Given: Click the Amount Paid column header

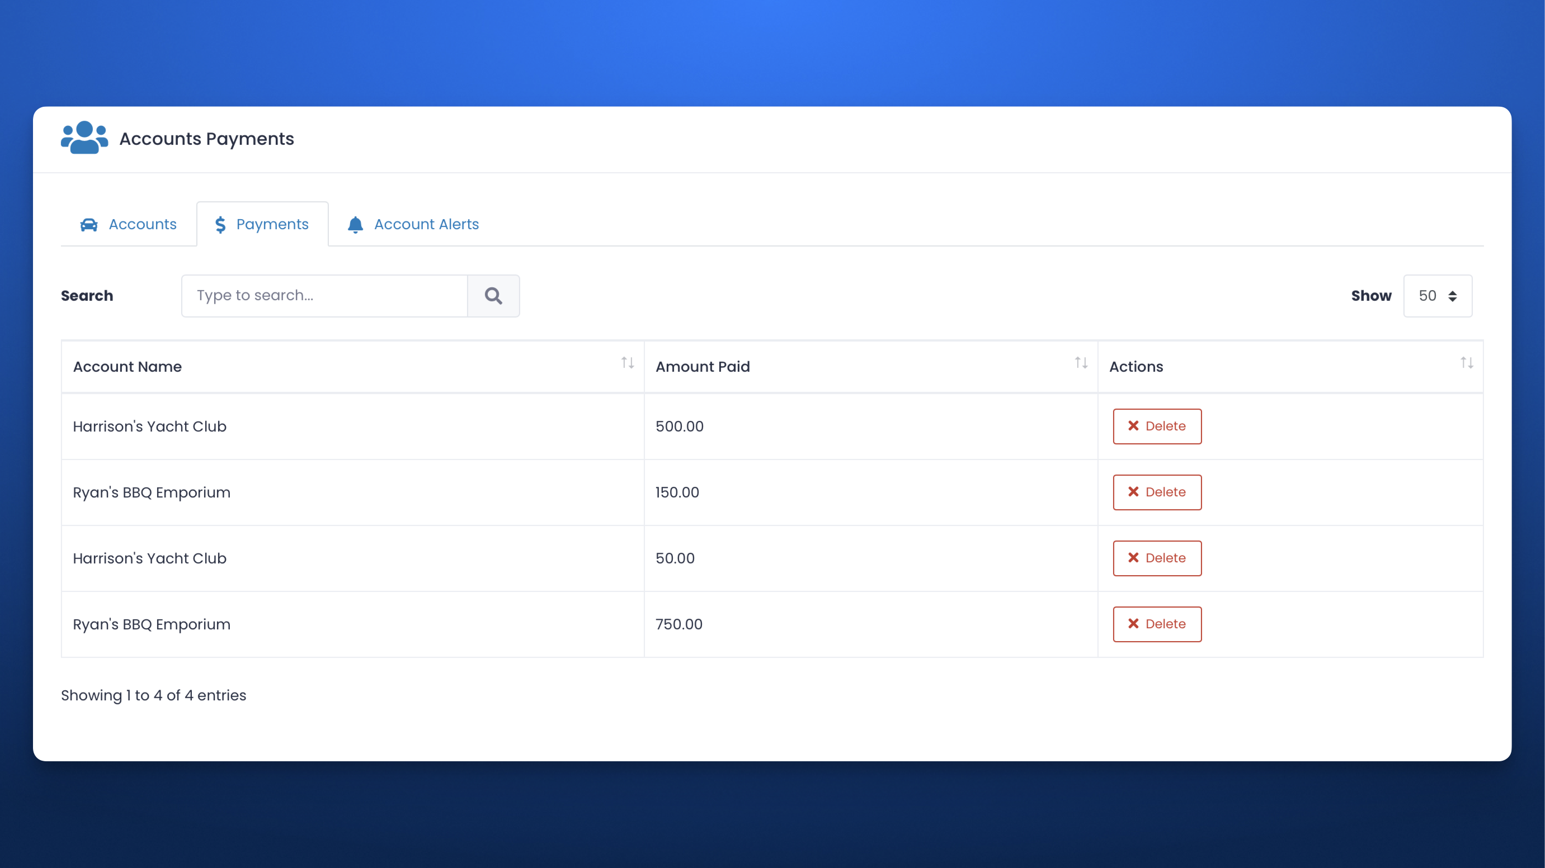Looking at the screenshot, I should tap(703, 366).
